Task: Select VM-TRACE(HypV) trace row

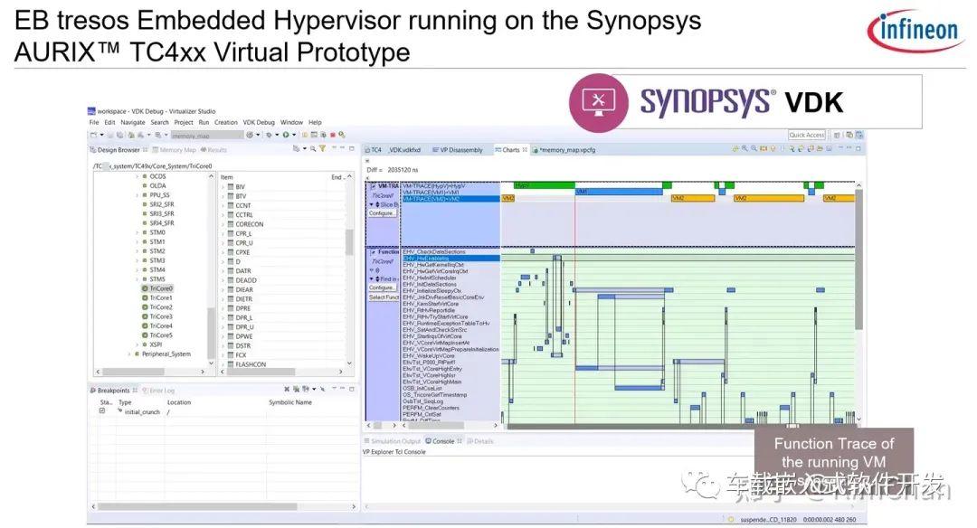Action: tap(451, 186)
